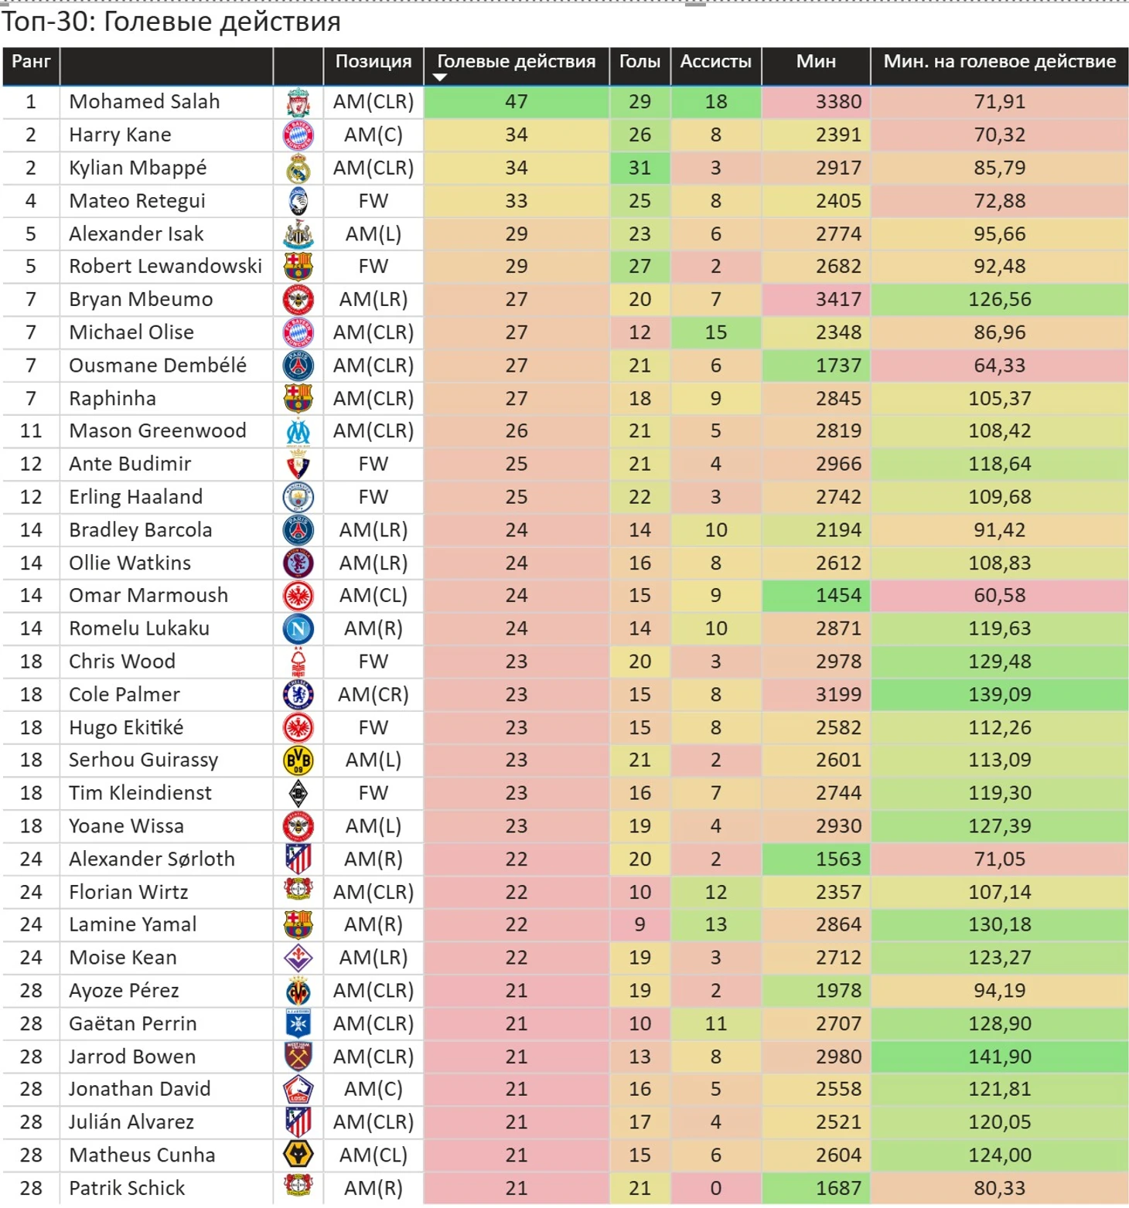Select the Мин column header
Image resolution: width=1129 pixels, height=1208 pixels.
816,62
